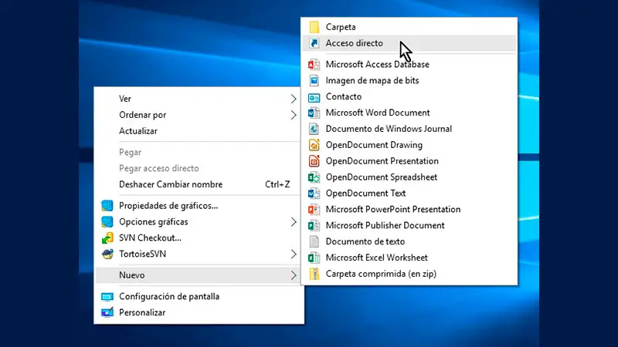Open Propiedades de gráficos via its icon

click(x=107, y=206)
